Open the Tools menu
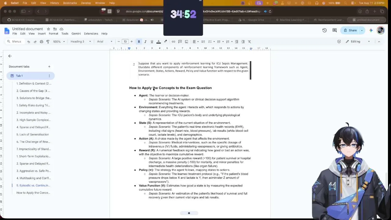Image resolution: width=391 pixels, height=220 pixels. (65, 34)
